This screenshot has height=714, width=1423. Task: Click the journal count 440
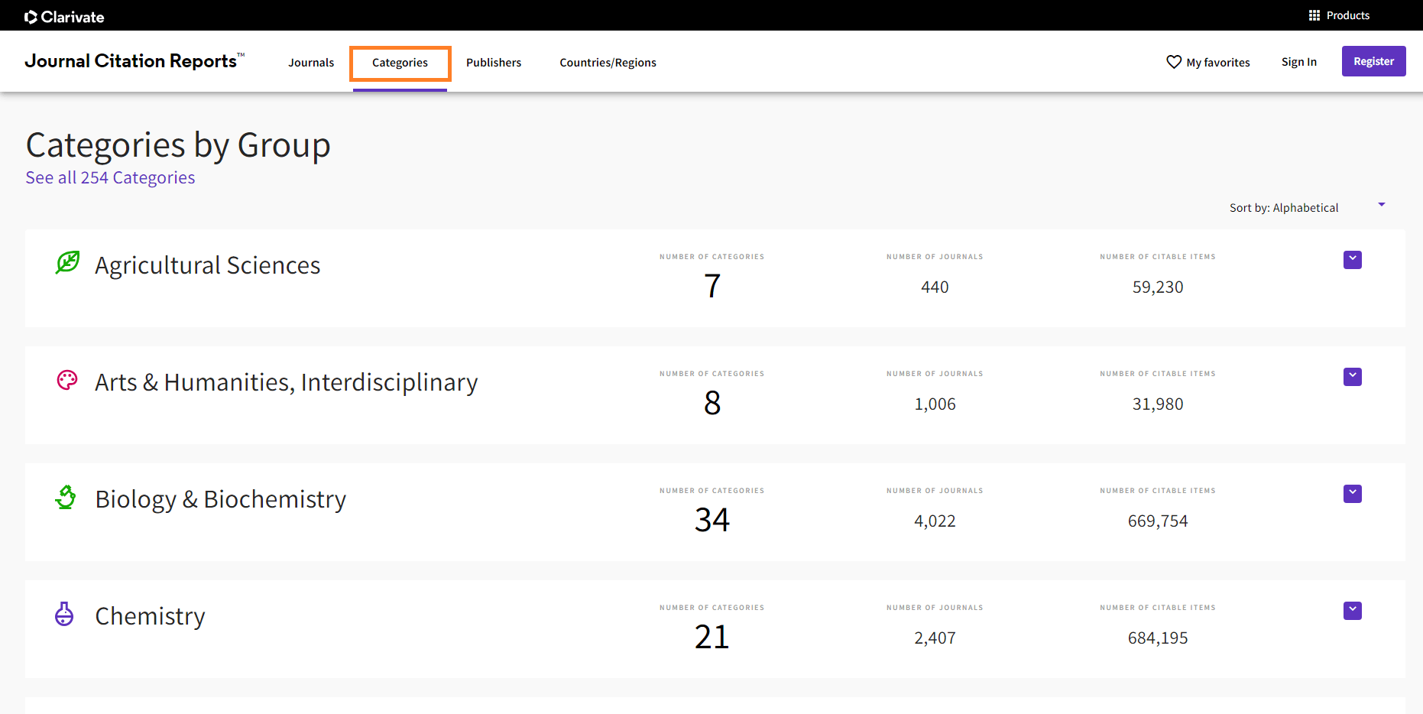(x=935, y=287)
